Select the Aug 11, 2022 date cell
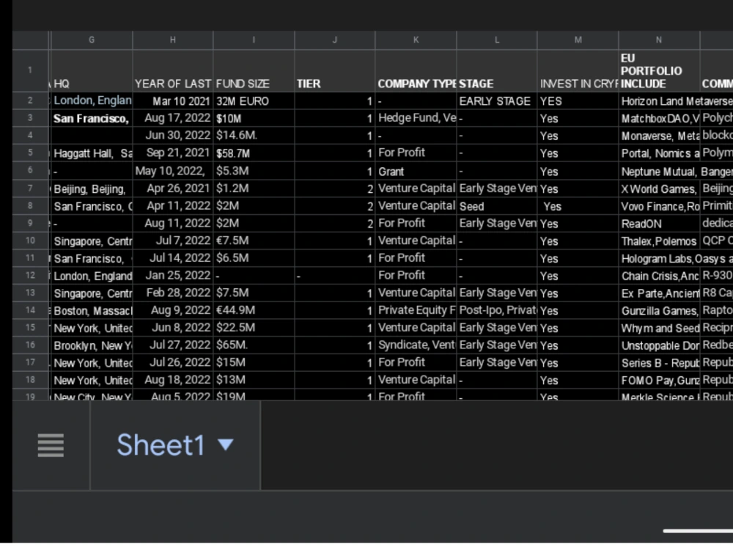733x550 pixels. point(172,223)
